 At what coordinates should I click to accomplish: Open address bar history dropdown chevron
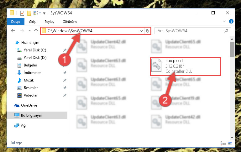tap(141, 31)
